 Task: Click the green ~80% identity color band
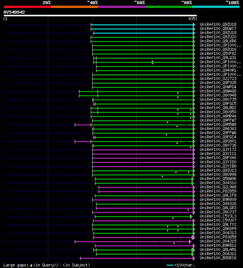[169, 7]
